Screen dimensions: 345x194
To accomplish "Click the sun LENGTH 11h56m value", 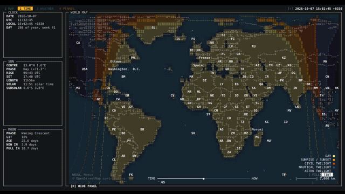I will coord(29,80).
